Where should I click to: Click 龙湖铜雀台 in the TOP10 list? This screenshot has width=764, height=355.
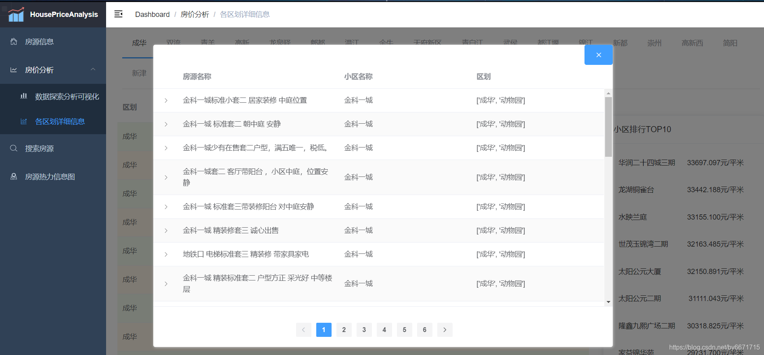coord(636,190)
